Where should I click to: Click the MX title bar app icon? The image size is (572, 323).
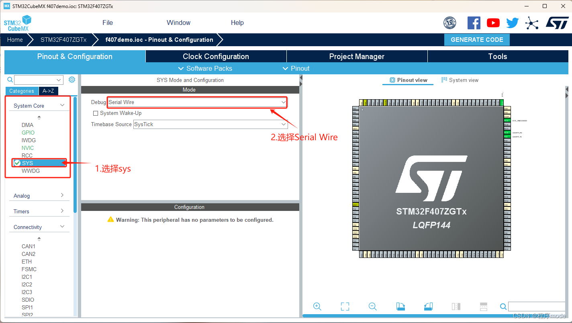coord(6,6)
